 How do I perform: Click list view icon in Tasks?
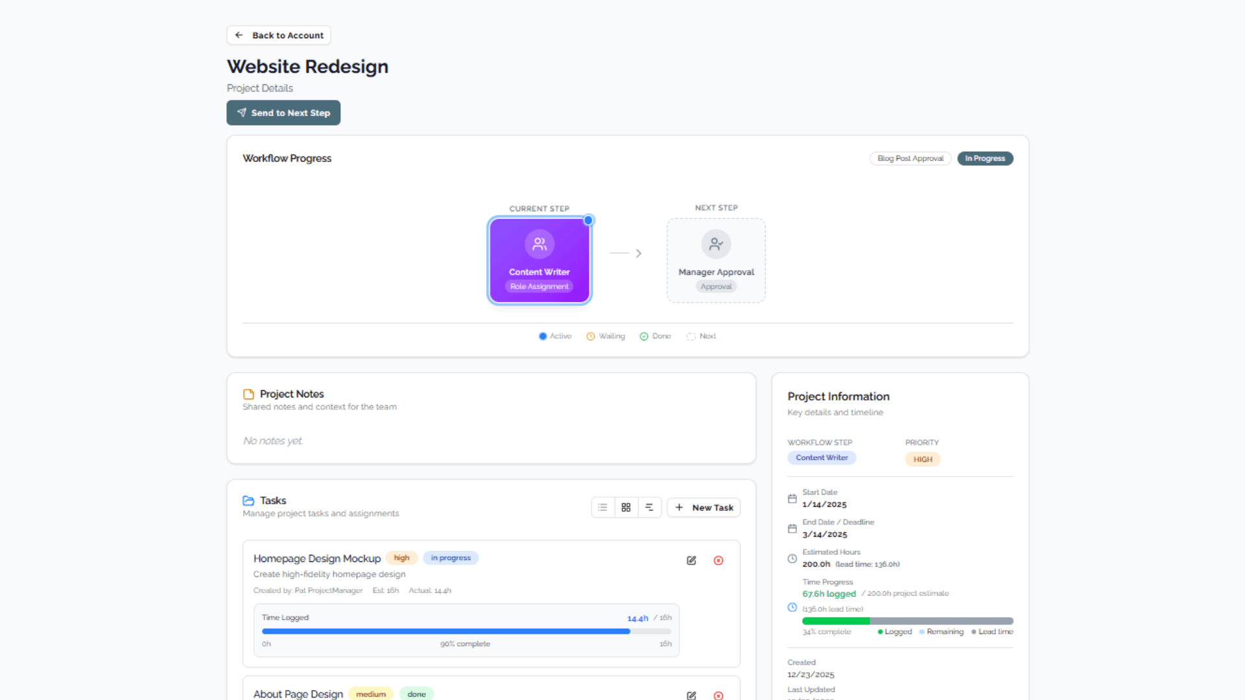pyautogui.click(x=603, y=507)
